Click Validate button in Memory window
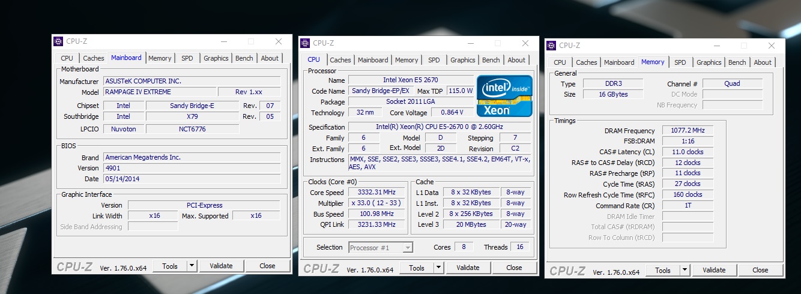Image resolution: width=801 pixels, height=294 pixels. point(714,270)
